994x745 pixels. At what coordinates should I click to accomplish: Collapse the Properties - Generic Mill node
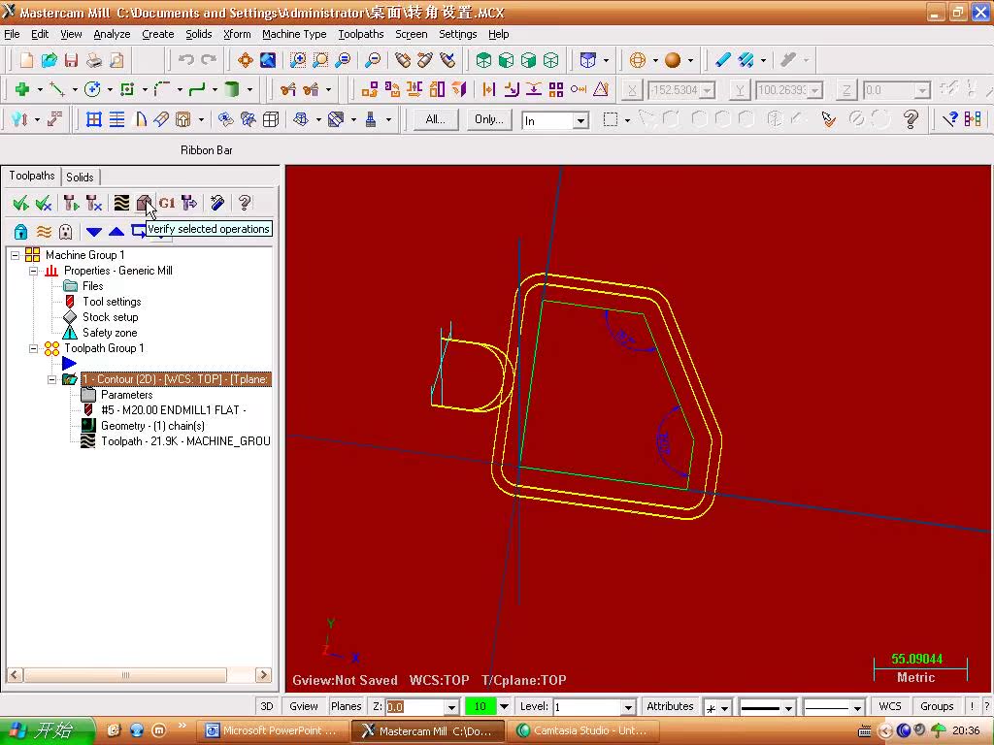click(x=34, y=271)
